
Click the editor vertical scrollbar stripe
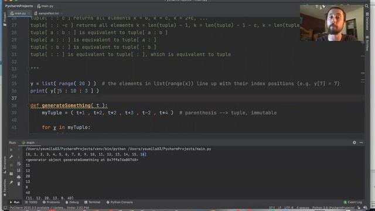coord(363,74)
